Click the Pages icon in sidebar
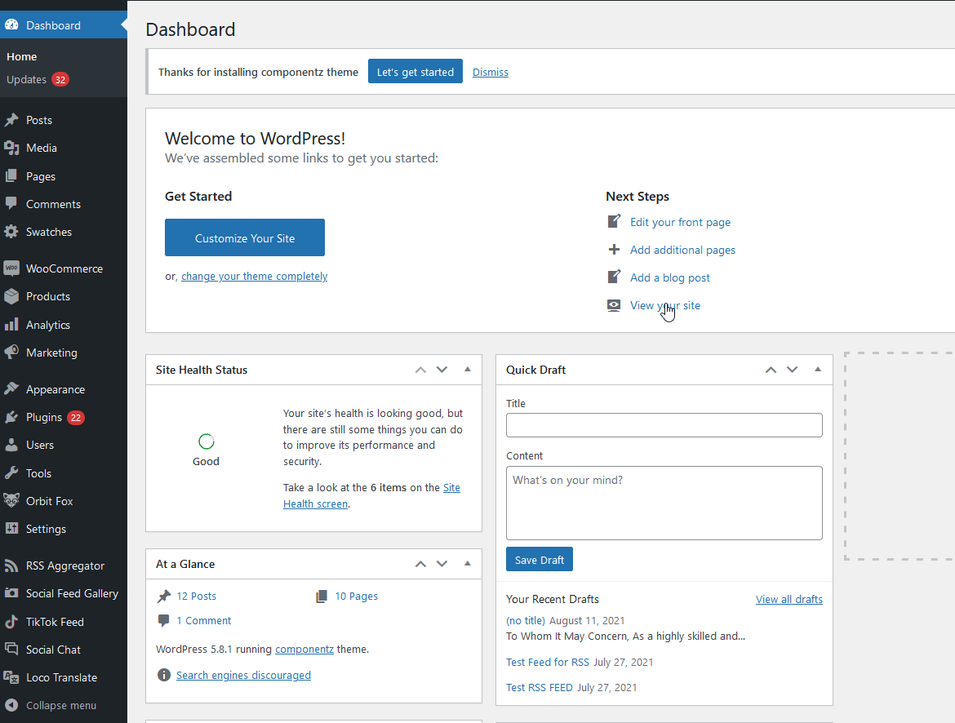The height and width of the screenshot is (723, 955). (x=11, y=176)
